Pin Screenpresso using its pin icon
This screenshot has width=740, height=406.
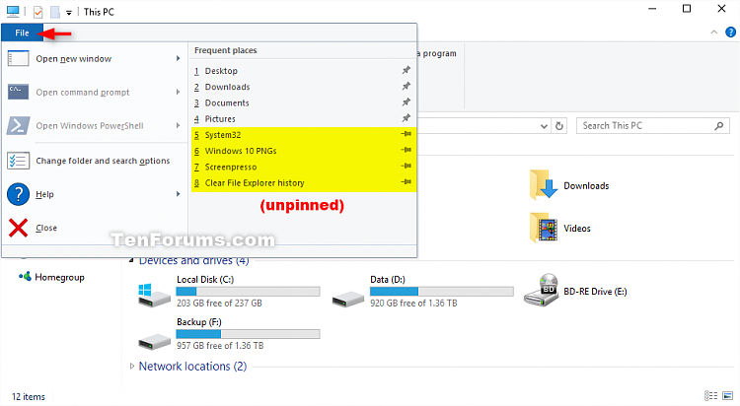406,167
